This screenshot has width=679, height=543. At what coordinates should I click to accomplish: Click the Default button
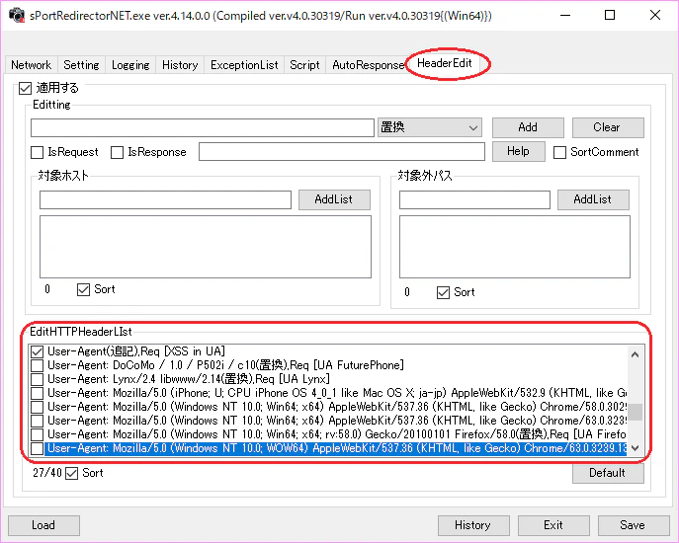[x=608, y=473]
